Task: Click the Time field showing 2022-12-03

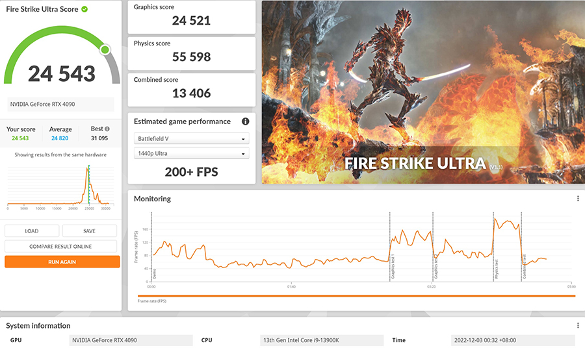Action: click(513, 340)
